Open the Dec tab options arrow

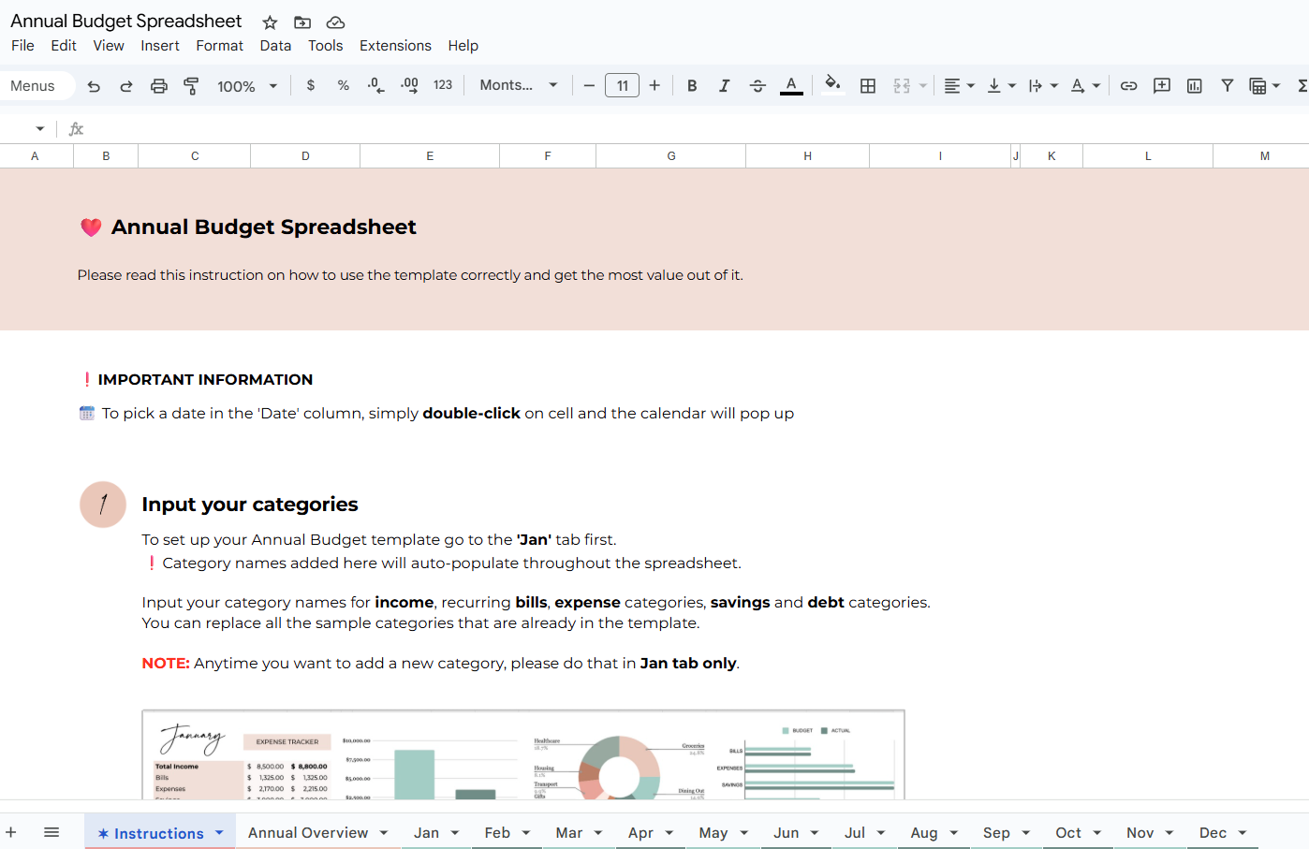pos(1243,832)
